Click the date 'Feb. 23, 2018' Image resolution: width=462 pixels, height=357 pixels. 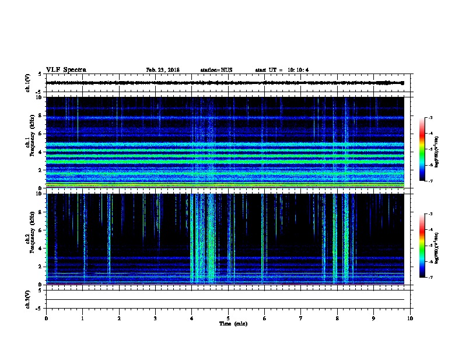point(163,70)
